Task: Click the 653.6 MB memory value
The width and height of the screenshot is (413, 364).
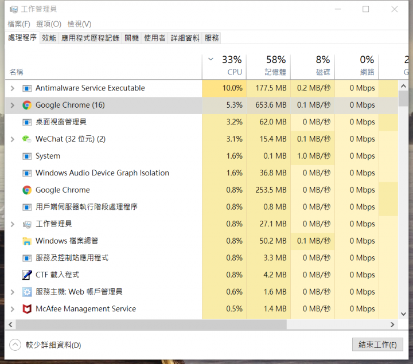Action: coord(271,105)
